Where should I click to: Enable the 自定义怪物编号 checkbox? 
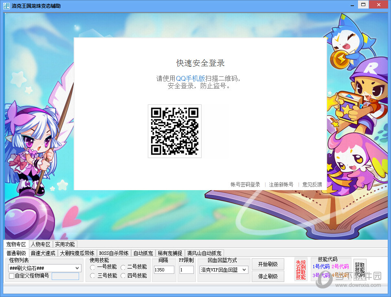pyautogui.click(x=11, y=276)
